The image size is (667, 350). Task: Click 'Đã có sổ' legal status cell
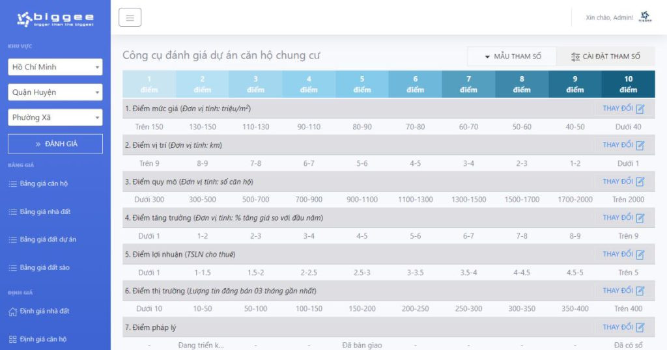tap(629, 345)
